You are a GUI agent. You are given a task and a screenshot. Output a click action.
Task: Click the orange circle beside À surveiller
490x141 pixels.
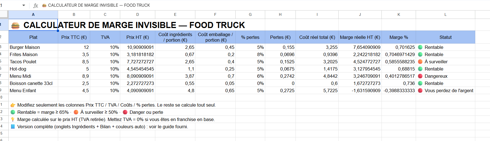tap(420, 62)
